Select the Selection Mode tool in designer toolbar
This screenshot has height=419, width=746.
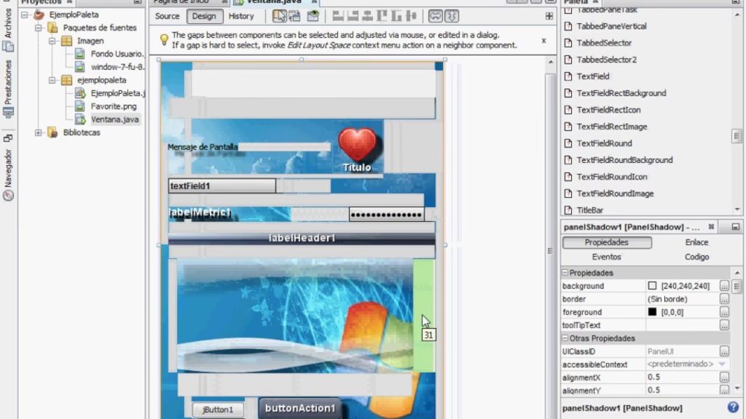tap(281, 16)
